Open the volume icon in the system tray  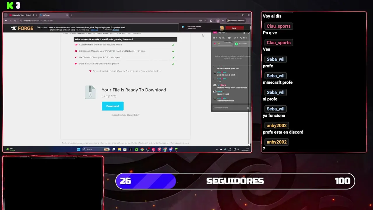click(238, 149)
